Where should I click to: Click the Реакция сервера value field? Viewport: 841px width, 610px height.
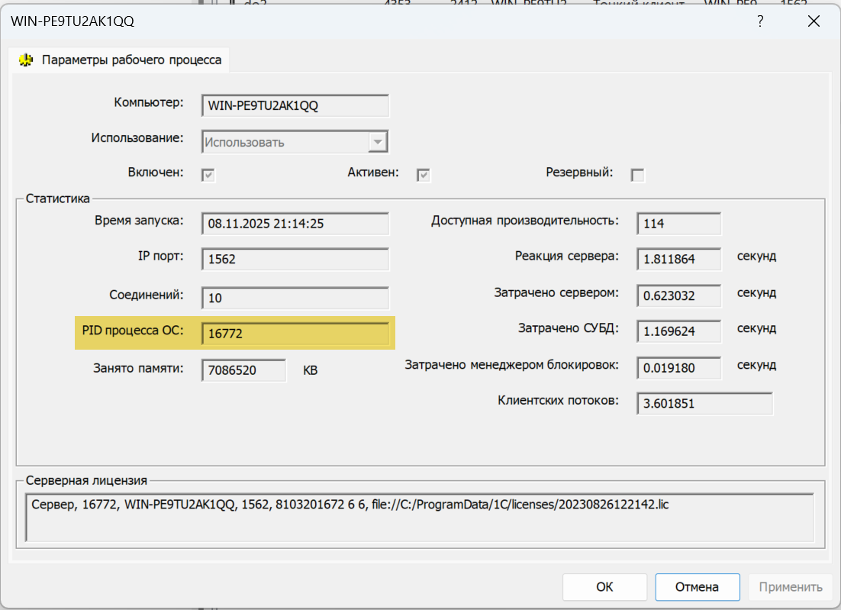point(678,259)
